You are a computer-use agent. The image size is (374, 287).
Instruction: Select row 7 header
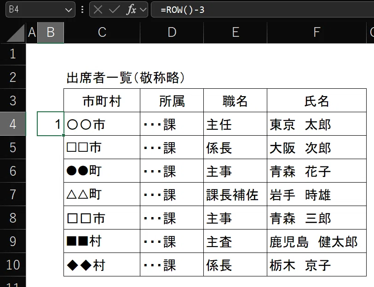[13, 194]
